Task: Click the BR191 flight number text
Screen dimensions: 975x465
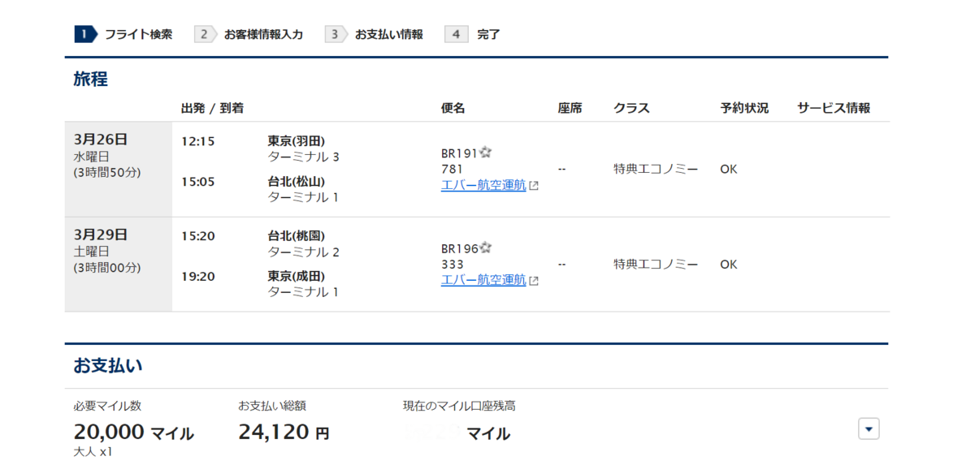Action: coord(459,153)
